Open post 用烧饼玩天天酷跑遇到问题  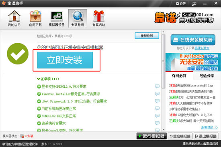[x=191, y=91]
